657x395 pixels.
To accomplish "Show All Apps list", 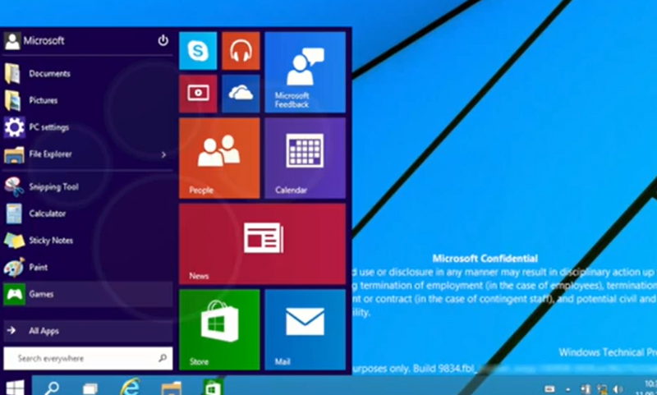I will 88,331.
